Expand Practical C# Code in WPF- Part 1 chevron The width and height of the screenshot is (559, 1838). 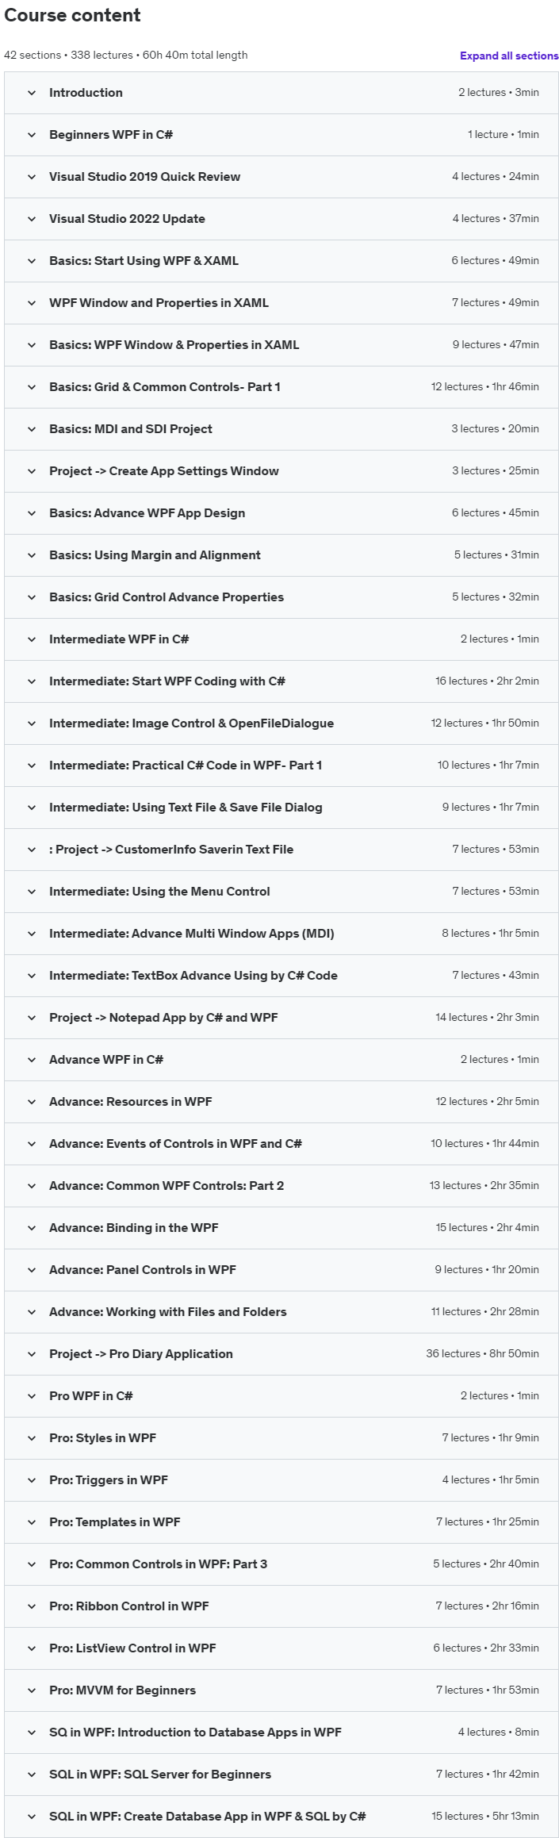pos(32,766)
